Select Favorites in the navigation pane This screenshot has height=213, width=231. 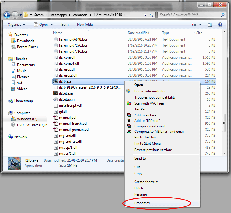click(x=21, y=35)
